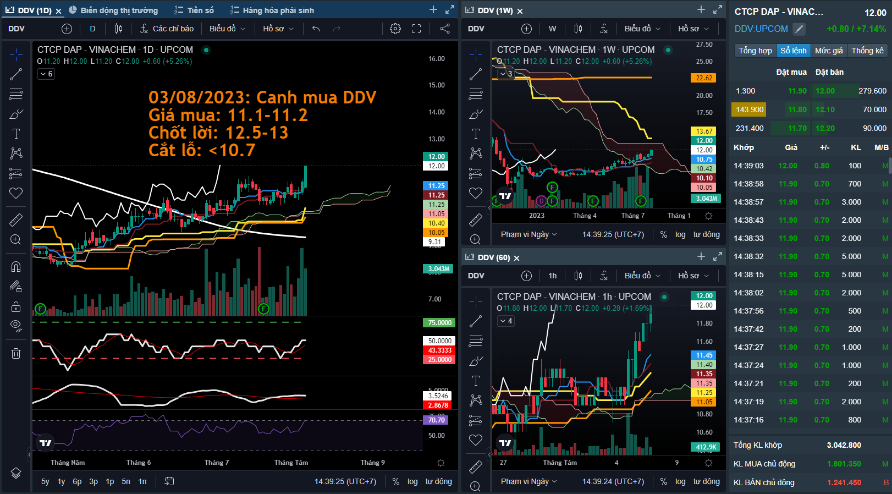The width and height of the screenshot is (892, 494).
Task: Expand the Hồ sơ dropdown in main toolbar
Action: [x=278, y=29]
